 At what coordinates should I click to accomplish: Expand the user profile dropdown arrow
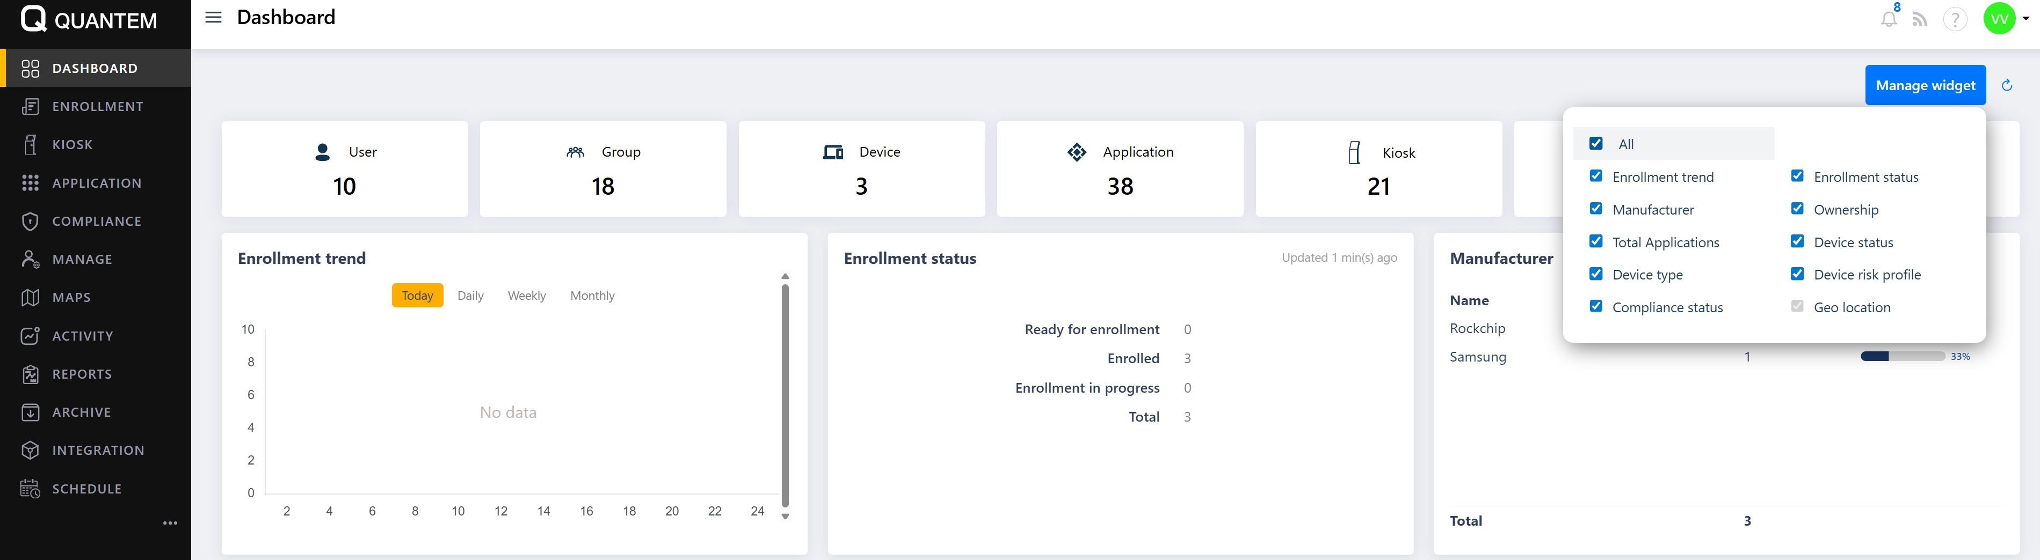click(2026, 19)
